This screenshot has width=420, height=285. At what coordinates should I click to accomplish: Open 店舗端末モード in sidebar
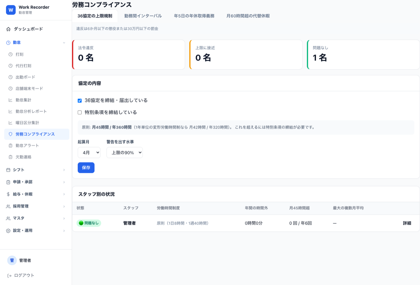36,89
